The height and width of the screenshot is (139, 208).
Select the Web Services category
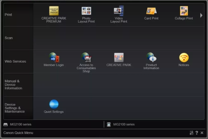18,62
